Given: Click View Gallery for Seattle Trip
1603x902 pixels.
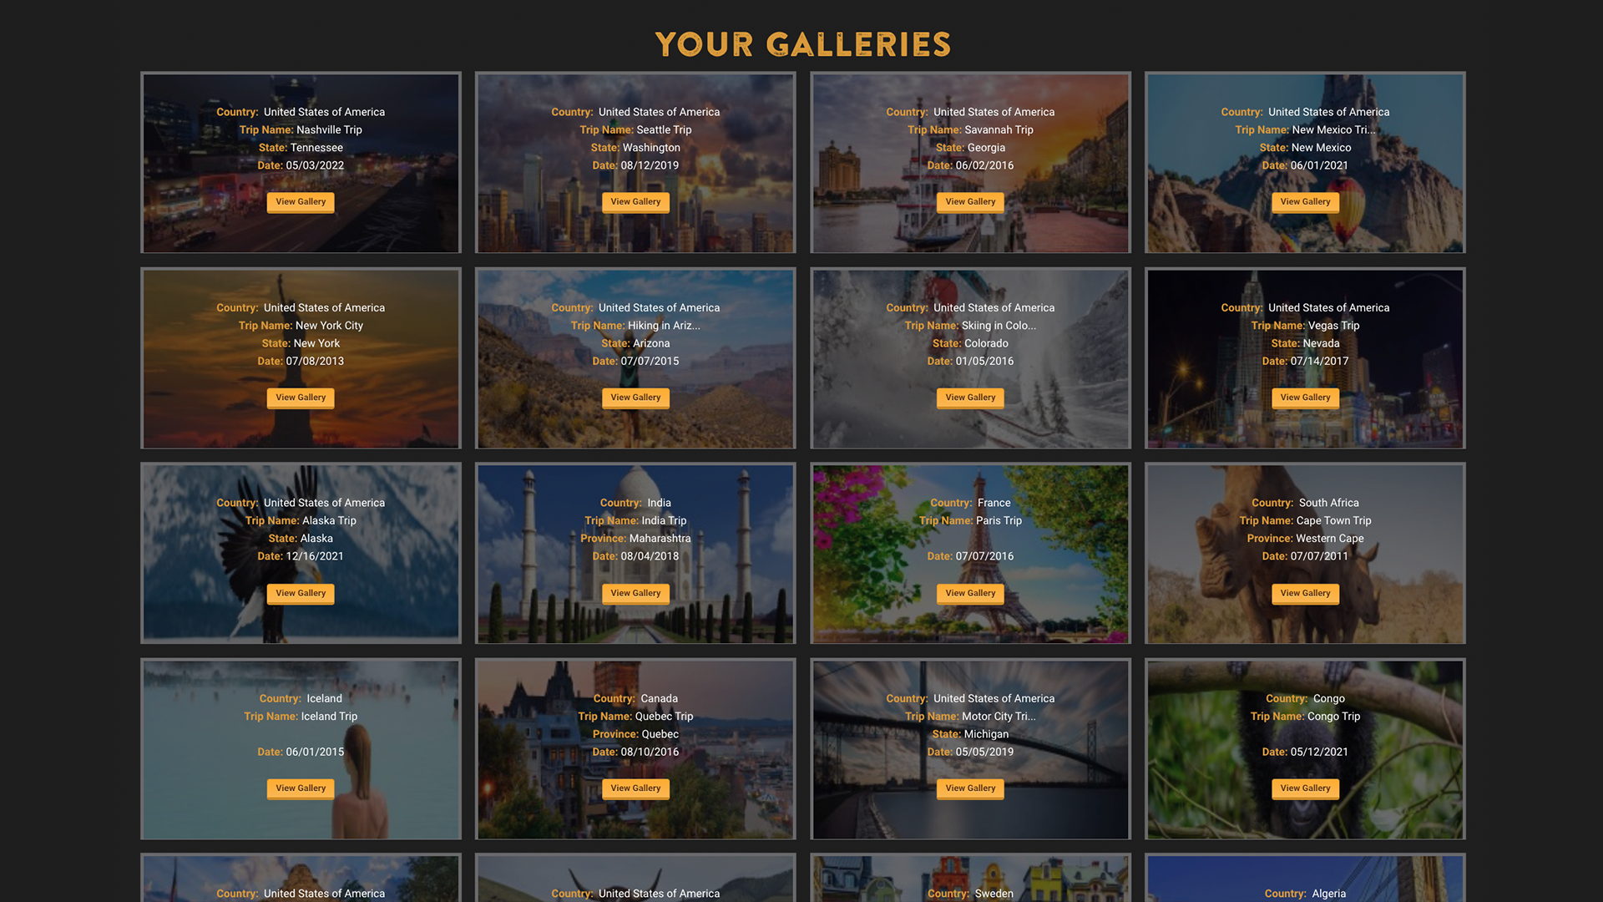Looking at the screenshot, I should click(x=635, y=202).
